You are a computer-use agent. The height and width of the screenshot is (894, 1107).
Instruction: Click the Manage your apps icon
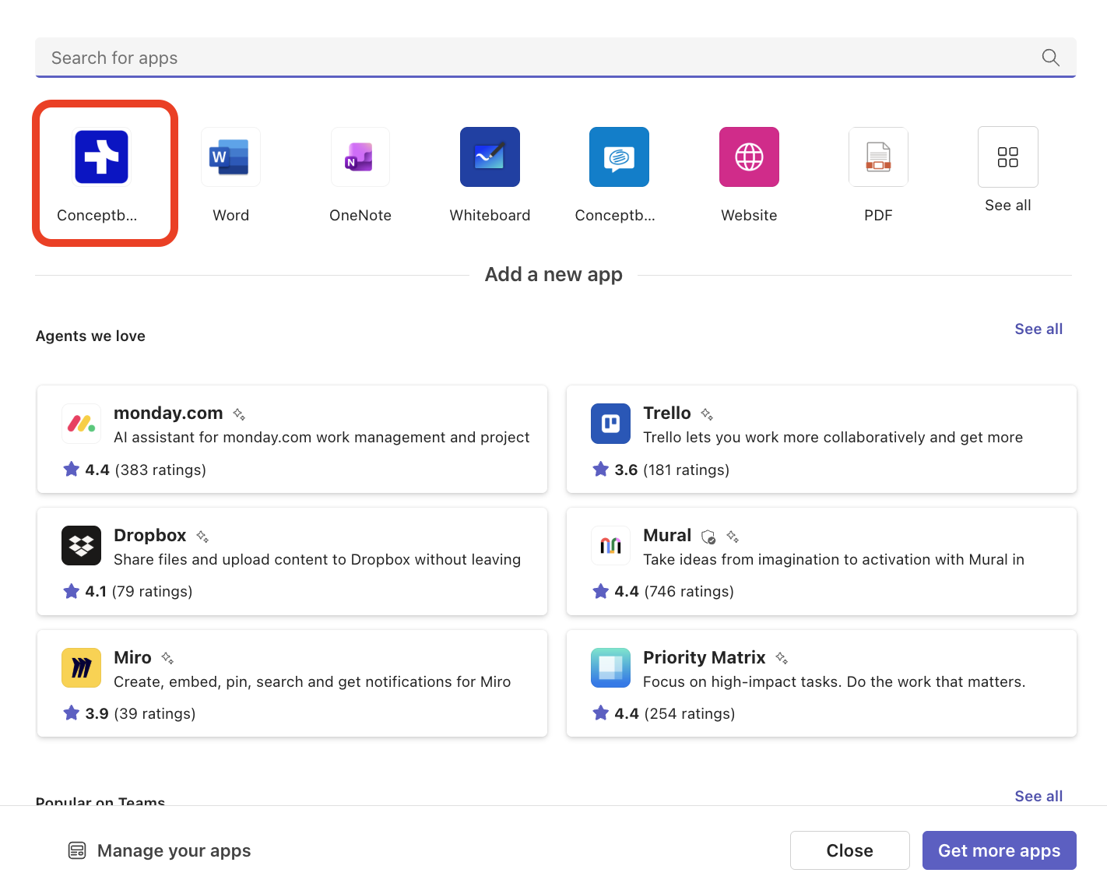[x=77, y=850]
